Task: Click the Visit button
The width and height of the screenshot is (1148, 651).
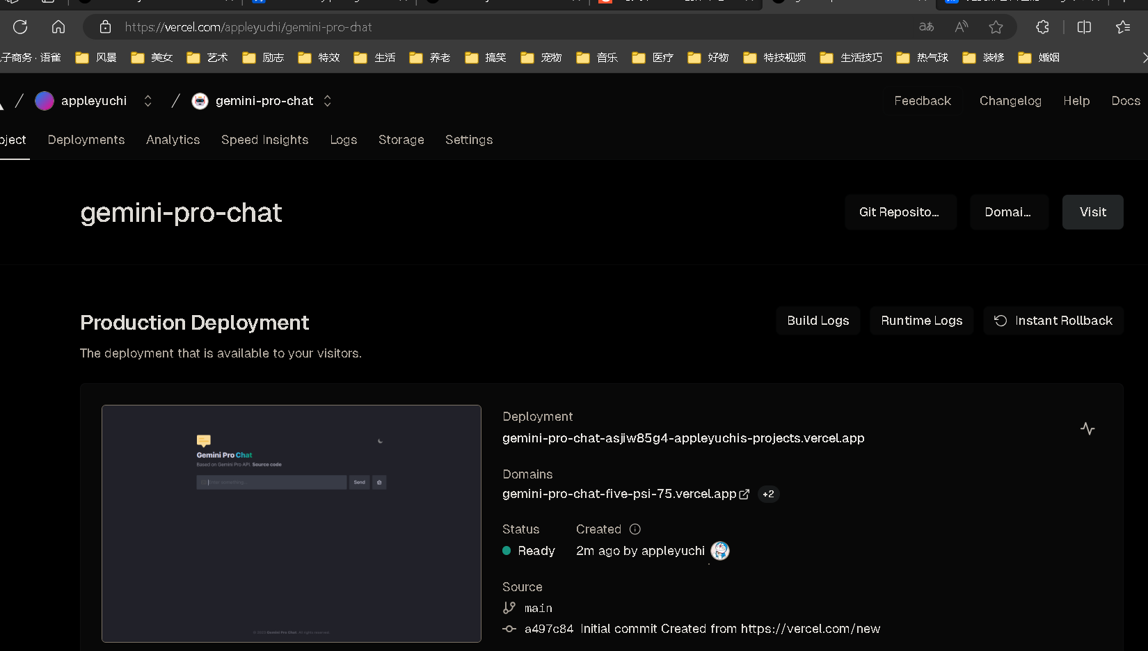Action: 1092,212
